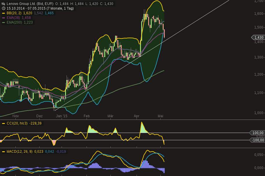Click the Jan '15 label on time axis
The height and width of the screenshot is (176, 265).
coord(62,116)
